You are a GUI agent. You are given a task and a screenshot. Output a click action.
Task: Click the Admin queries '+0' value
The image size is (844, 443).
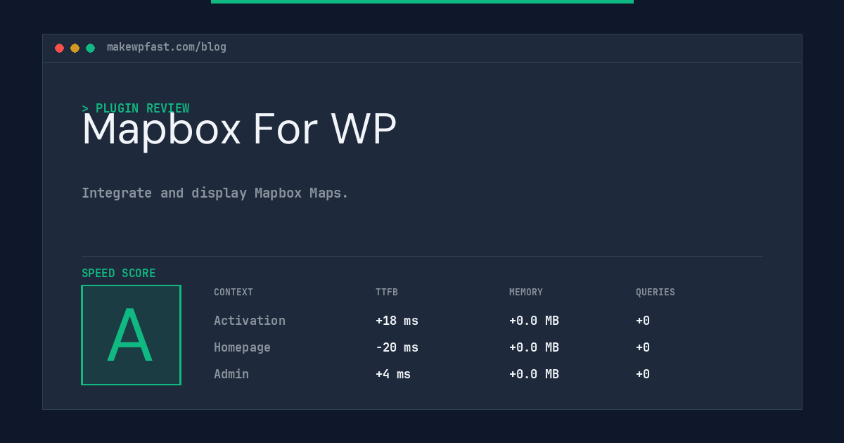643,374
